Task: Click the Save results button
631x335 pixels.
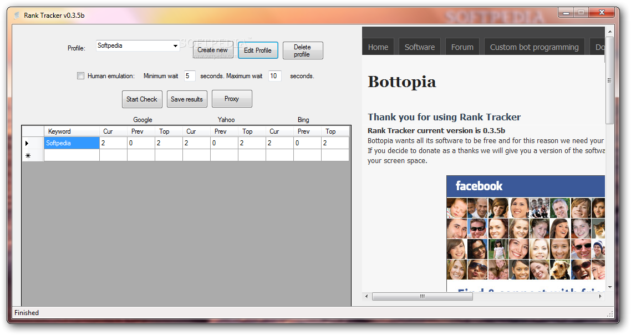Action: (x=187, y=99)
